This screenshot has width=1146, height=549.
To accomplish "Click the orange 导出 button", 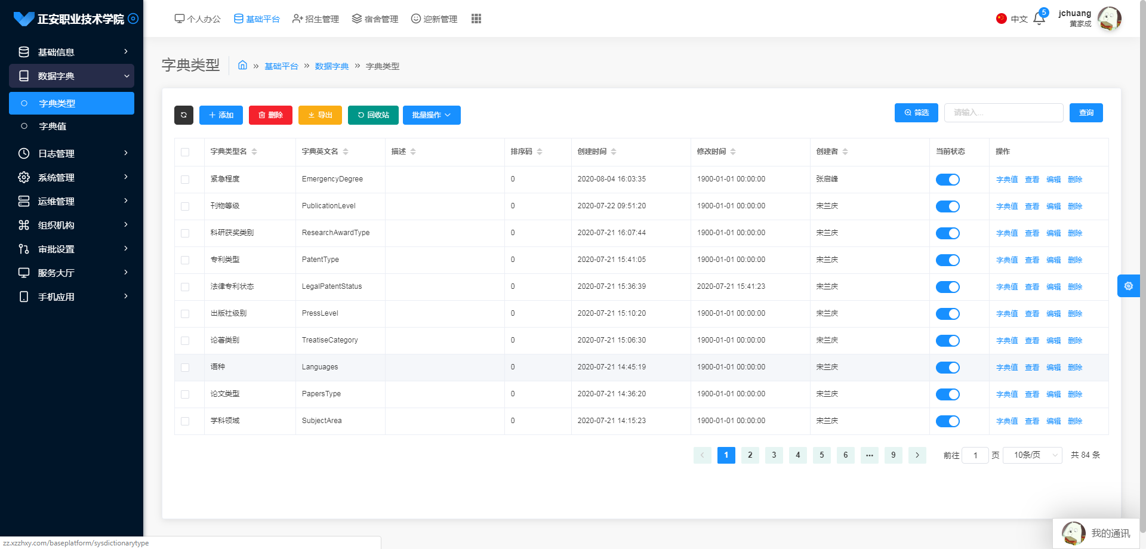I will pos(320,115).
